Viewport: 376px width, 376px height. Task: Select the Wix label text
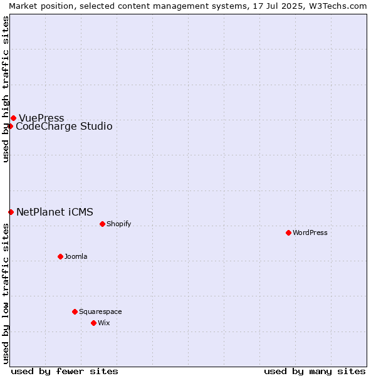point(104,323)
